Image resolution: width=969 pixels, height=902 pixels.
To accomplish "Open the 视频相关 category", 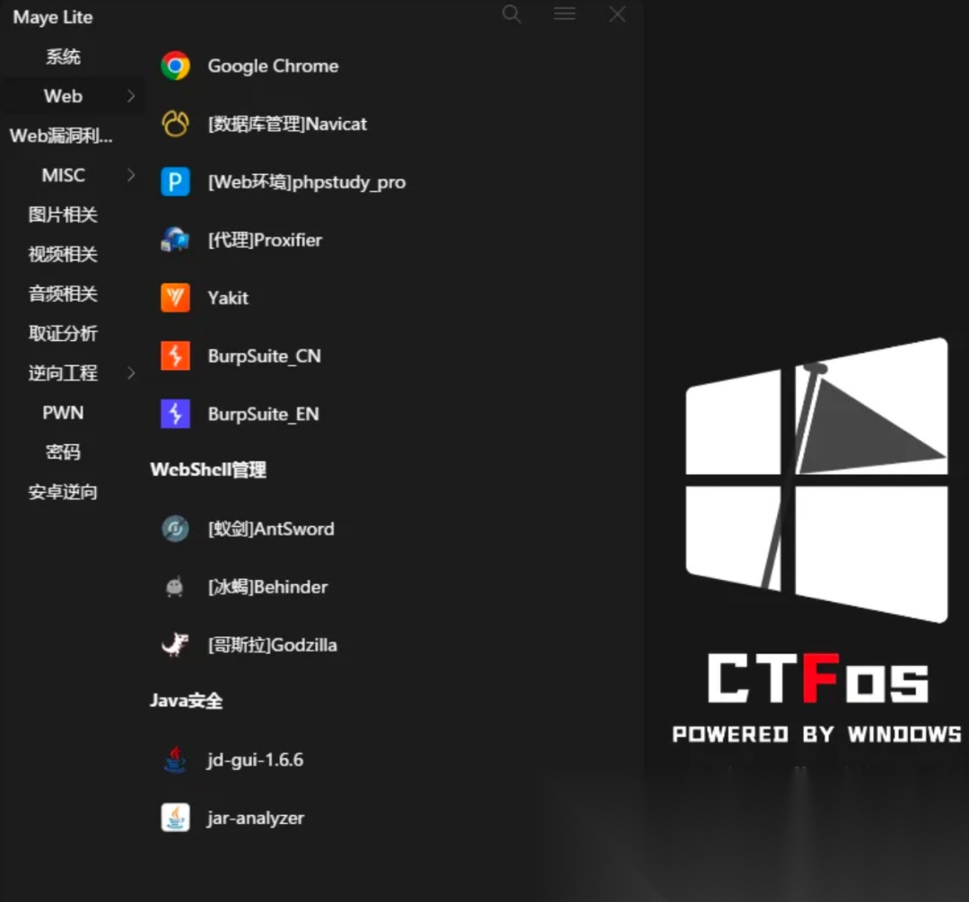I will tap(63, 254).
